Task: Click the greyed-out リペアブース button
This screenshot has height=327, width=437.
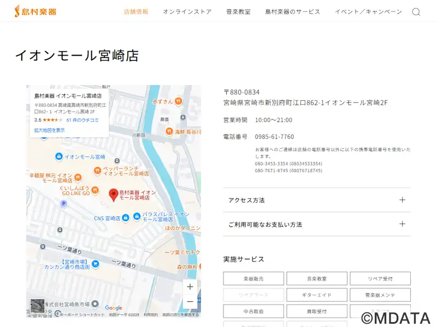Action: coord(253,295)
